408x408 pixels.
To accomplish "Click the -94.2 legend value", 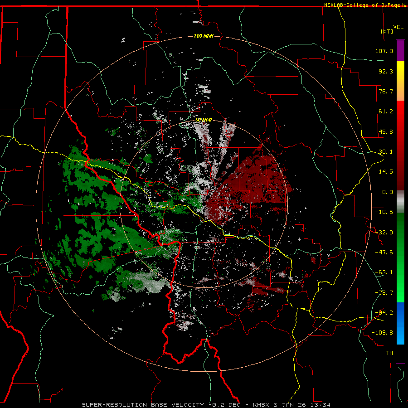I will (384, 312).
